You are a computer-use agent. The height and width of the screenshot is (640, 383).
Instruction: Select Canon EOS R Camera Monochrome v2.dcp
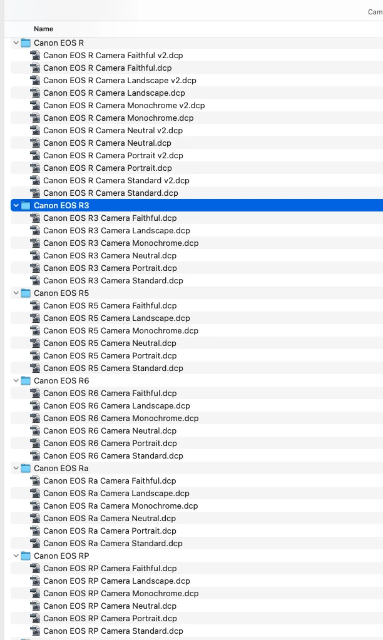[124, 105]
